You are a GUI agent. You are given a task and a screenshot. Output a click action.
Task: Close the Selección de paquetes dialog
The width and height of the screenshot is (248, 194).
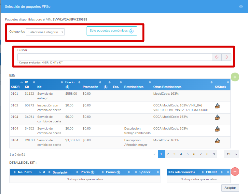241,7
